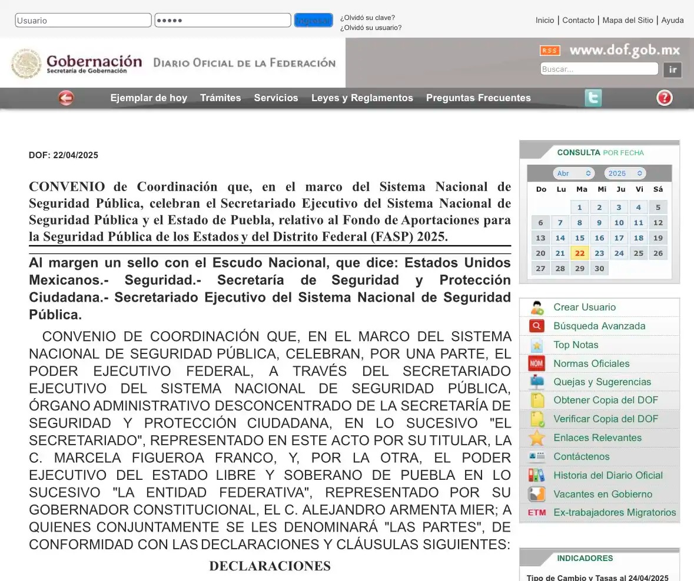The width and height of the screenshot is (694, 581).
Task: Focus the password input field
Action: [x=223, y=21]
